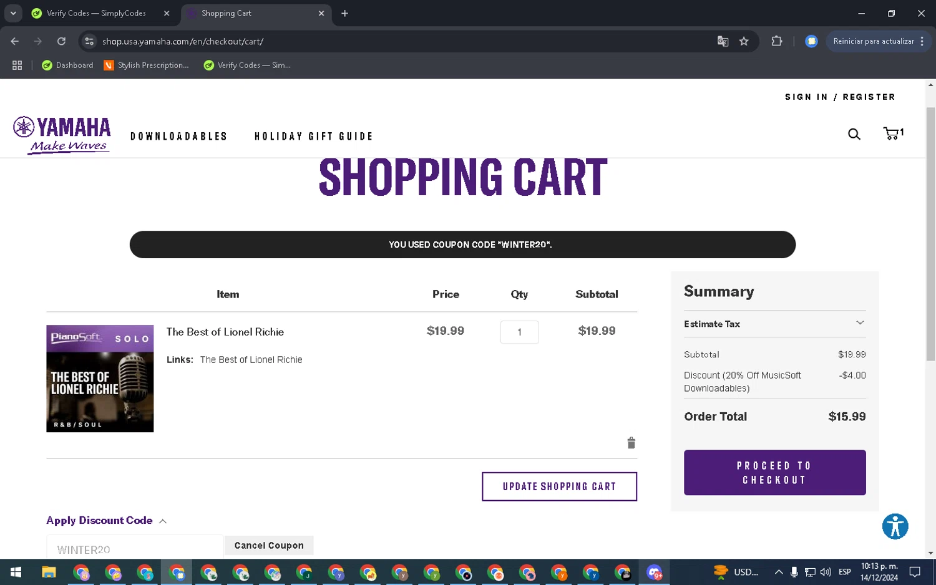
Task: Open the browser extensions puzzle icon
Action: (777, 41)
